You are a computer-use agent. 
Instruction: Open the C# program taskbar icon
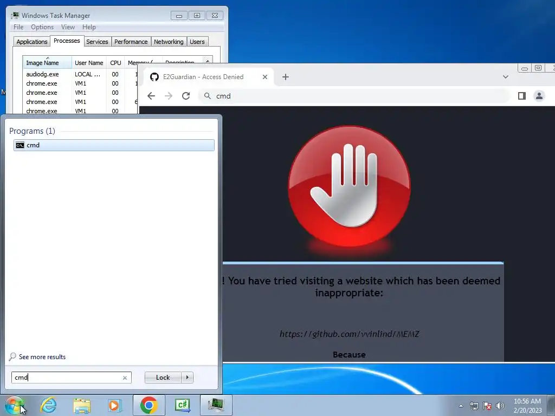[182, 405]
